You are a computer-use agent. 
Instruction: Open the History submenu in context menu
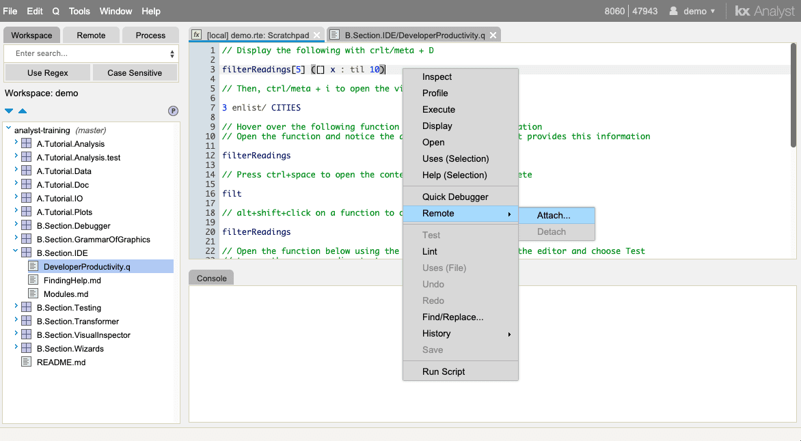tap(460, 333)
